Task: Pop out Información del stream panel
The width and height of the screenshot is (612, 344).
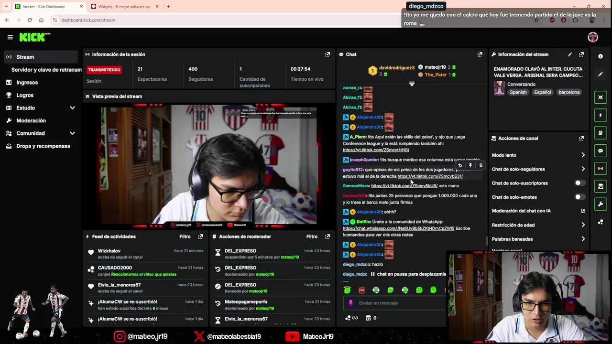Action: [x=581, y=54]
